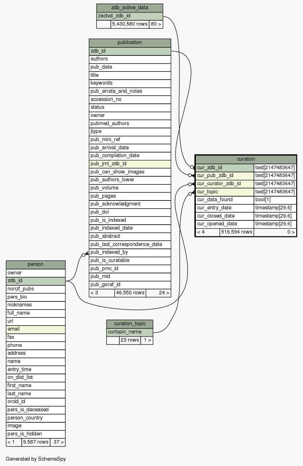Screen dimensions: 303x466
Task: Click the zactvd_zdb_id primary key column
Action: pyautogui.click(x=130, y=16)
